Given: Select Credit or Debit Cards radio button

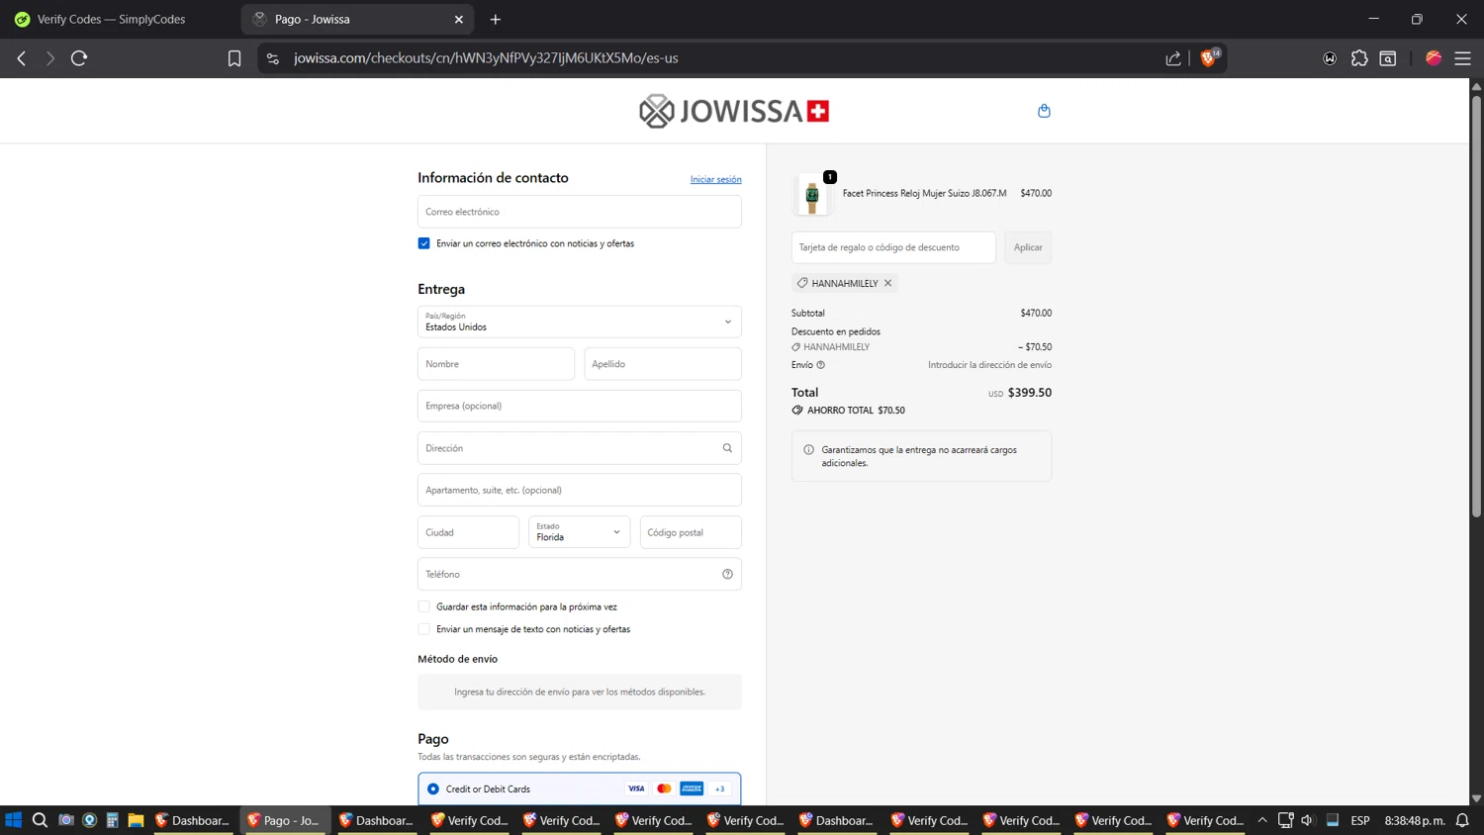Looking at the screenshot, I should tap(433, 789).
